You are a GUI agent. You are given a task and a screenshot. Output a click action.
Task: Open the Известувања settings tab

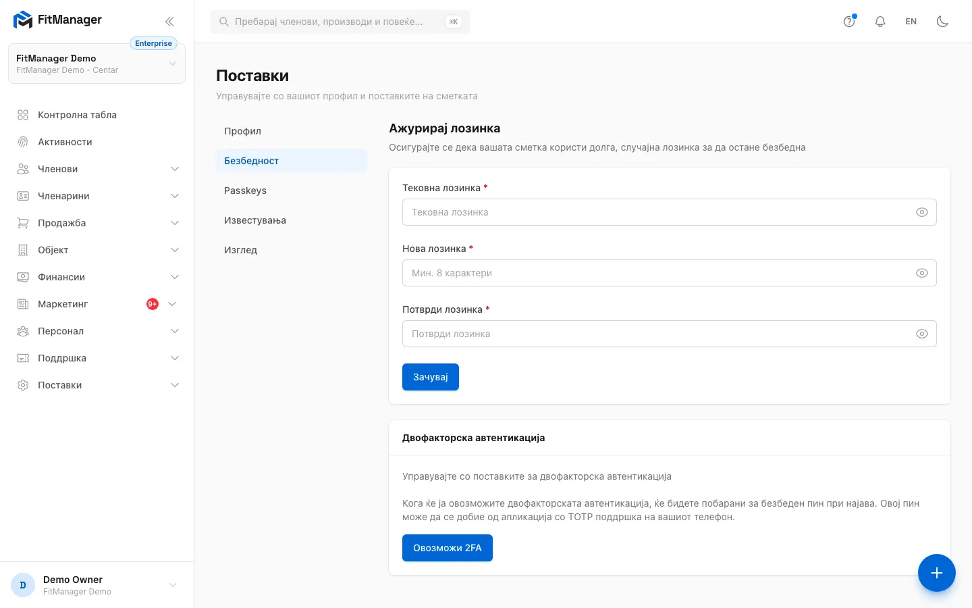[x=292, y=220]
